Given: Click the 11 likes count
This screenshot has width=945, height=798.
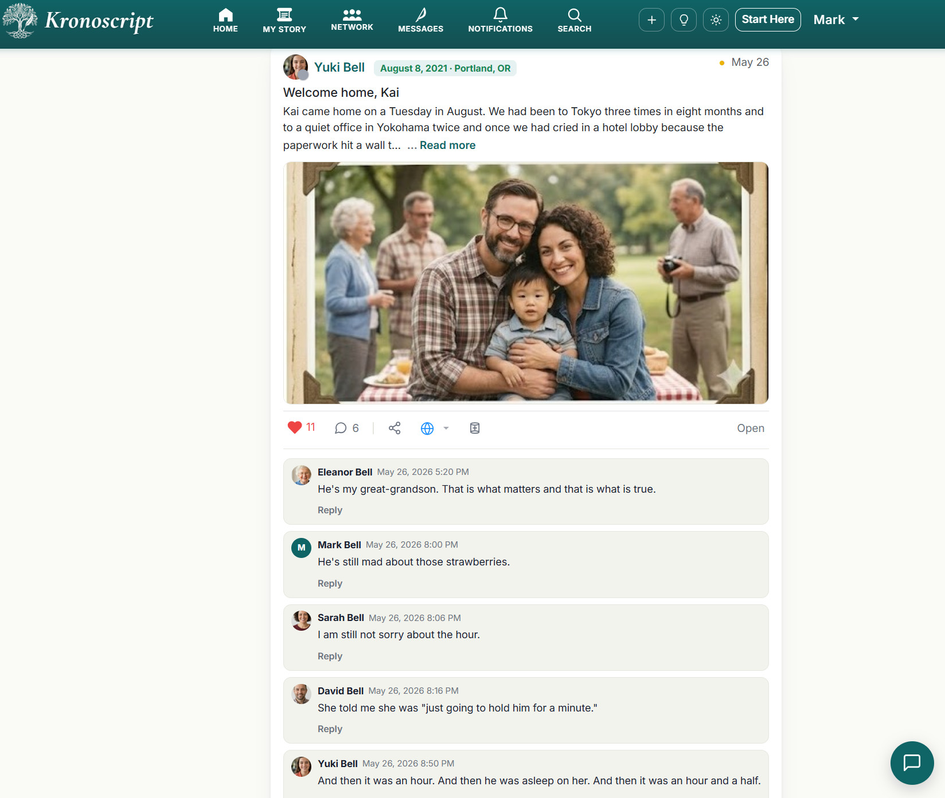Looking at the screenshot, I should (311, 427).
